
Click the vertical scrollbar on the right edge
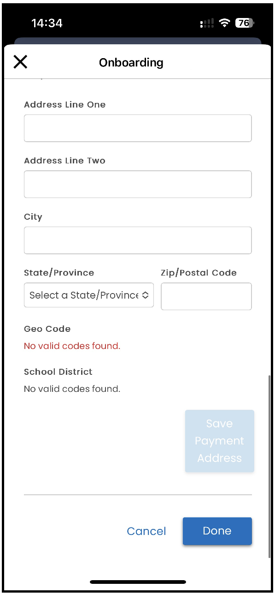pos(269,466)
